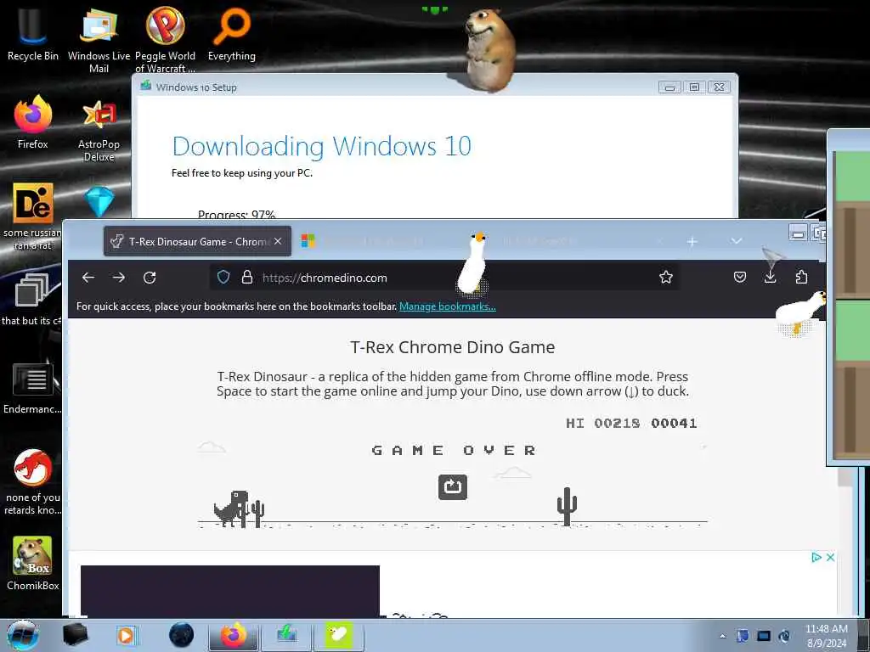Select the red dragon desktop shortcut
Image resolution: width=870 pixels, height=652 pixels.
click(x=33, y=482)
